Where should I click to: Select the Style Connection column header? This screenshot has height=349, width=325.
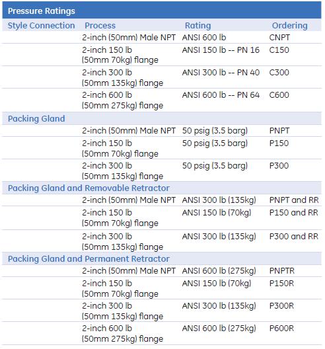tap(42, 26)
